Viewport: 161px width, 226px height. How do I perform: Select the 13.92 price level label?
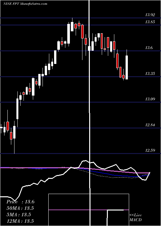[x=150, y=15]
